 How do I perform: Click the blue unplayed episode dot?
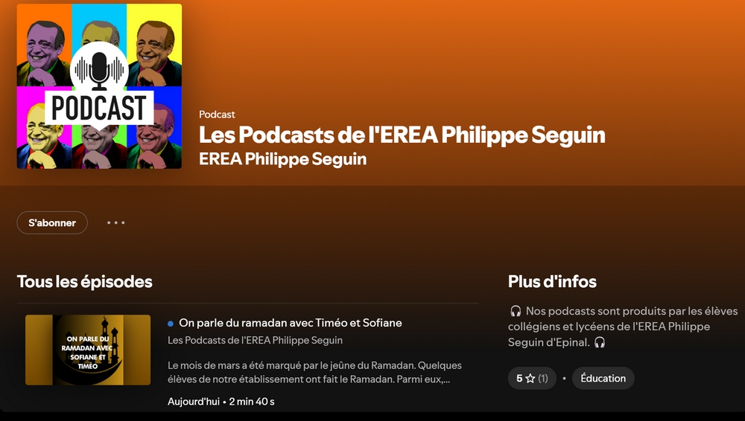(170, 324)
